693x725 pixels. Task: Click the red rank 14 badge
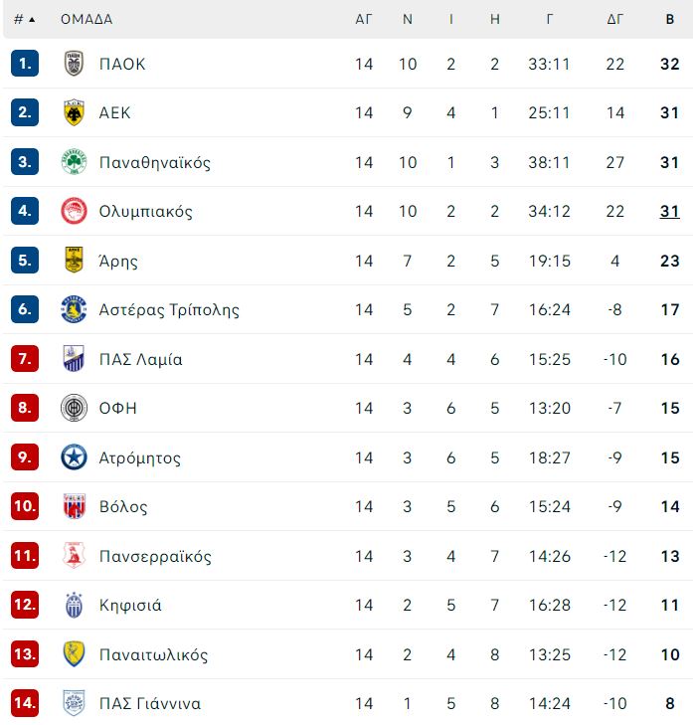(x=25, y=703)
